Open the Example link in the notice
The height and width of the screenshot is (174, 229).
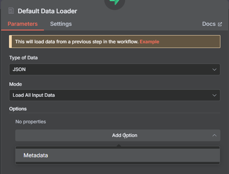click(149, 42)
